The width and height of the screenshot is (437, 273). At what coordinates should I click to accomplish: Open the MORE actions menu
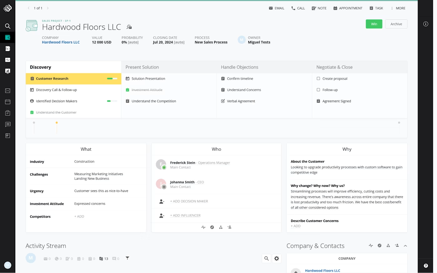(x=398, y=8)
